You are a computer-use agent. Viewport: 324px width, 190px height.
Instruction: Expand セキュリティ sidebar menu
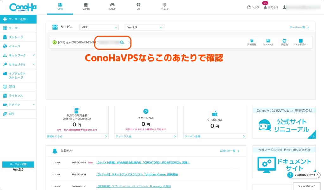pyautogui.click(x=18, y=65)
